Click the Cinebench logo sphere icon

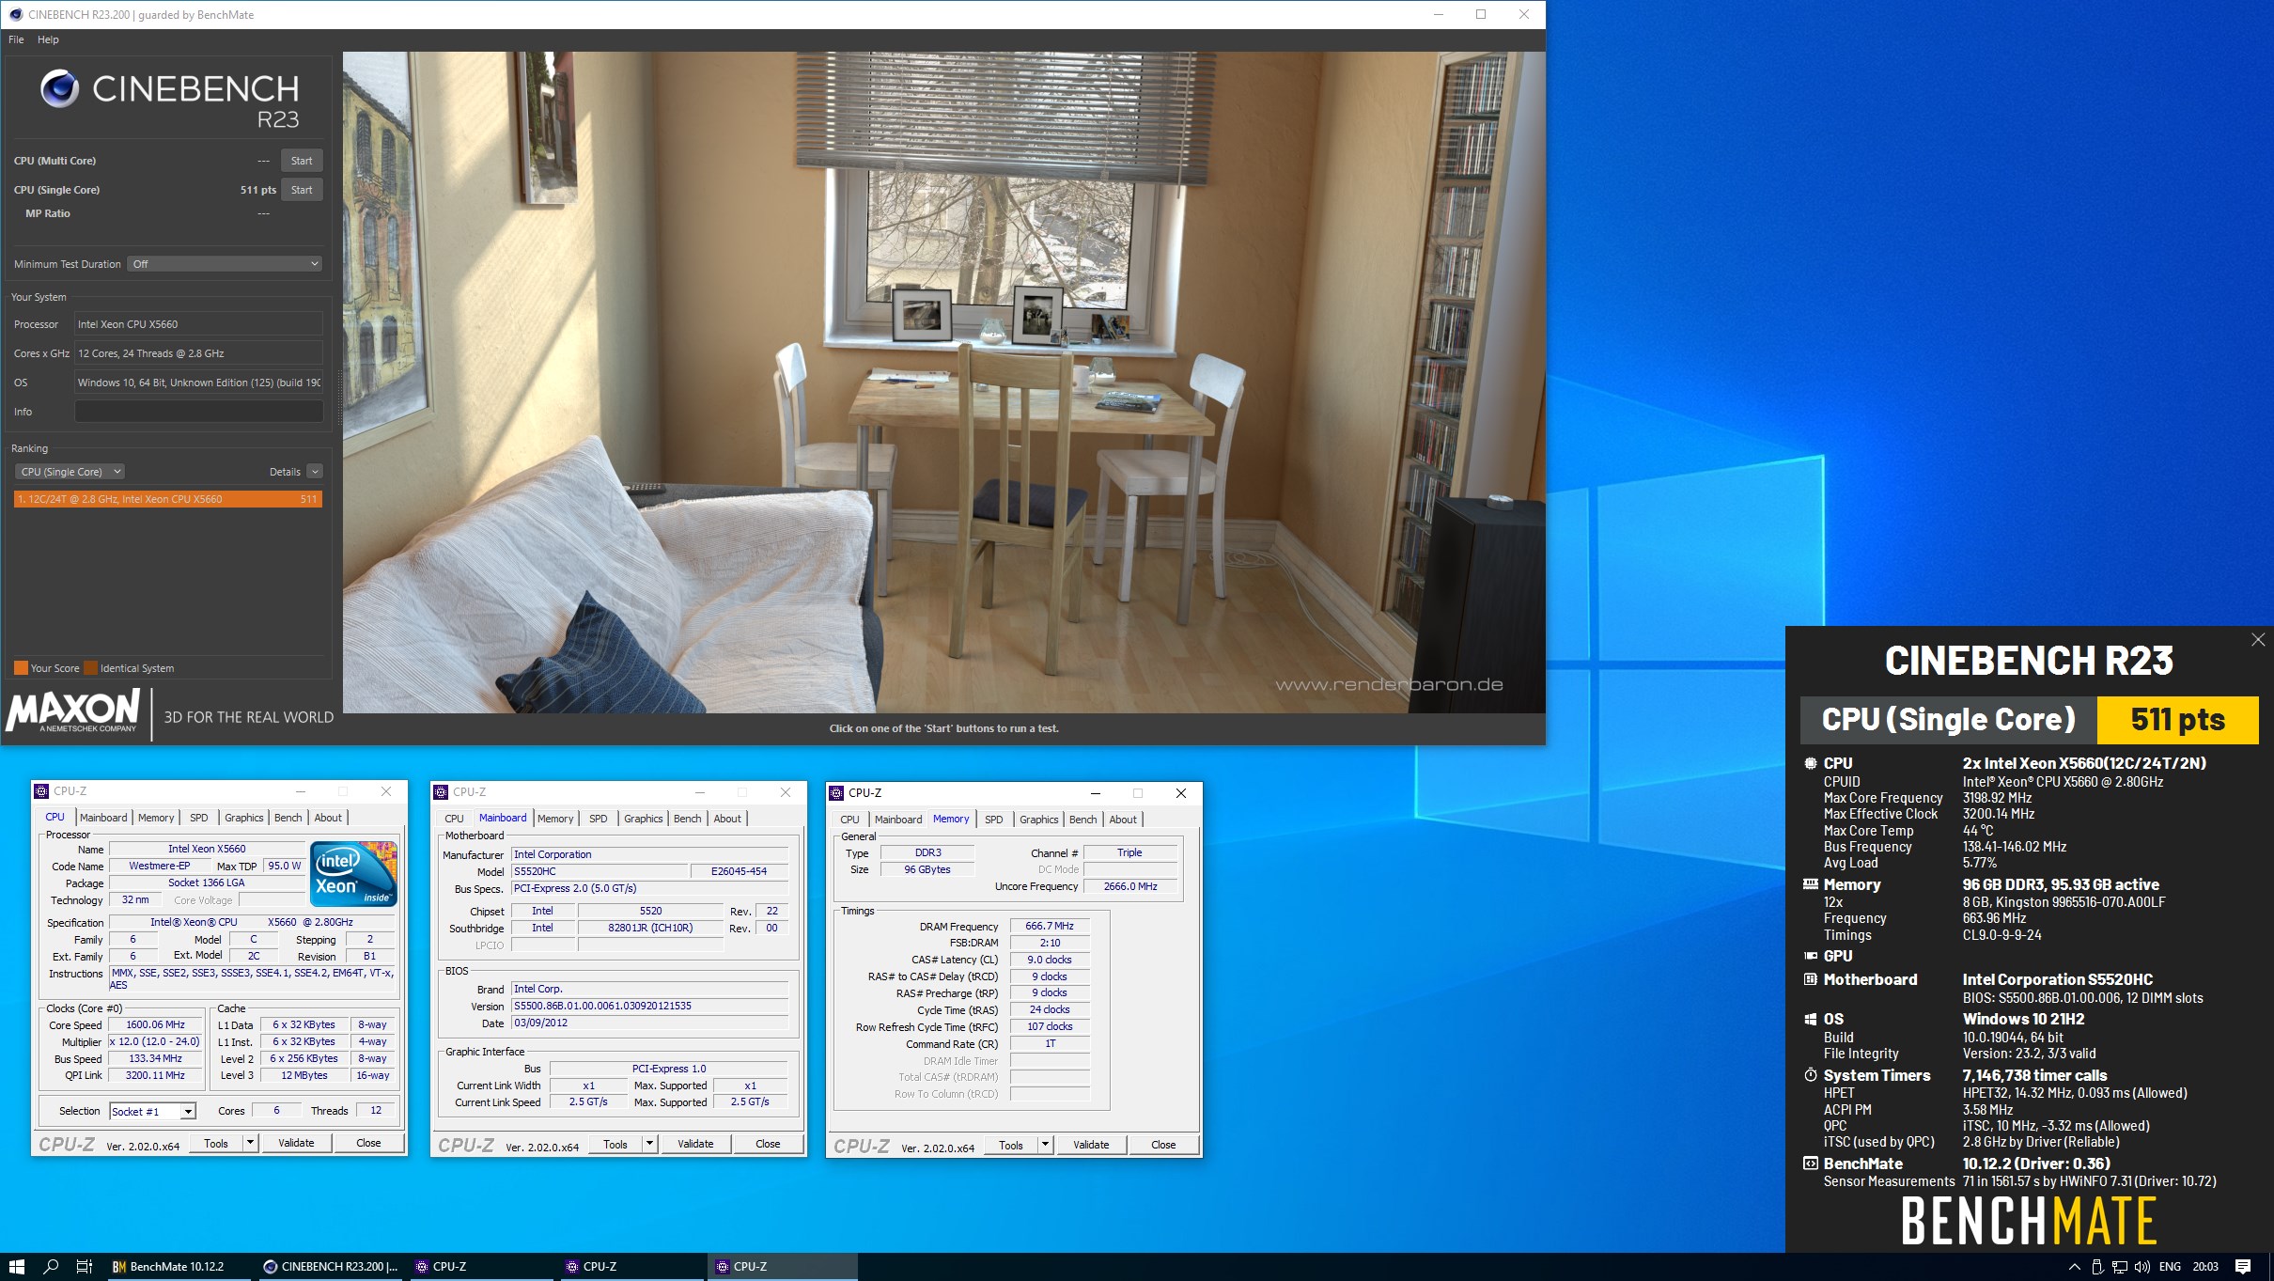tap(60, 88)
